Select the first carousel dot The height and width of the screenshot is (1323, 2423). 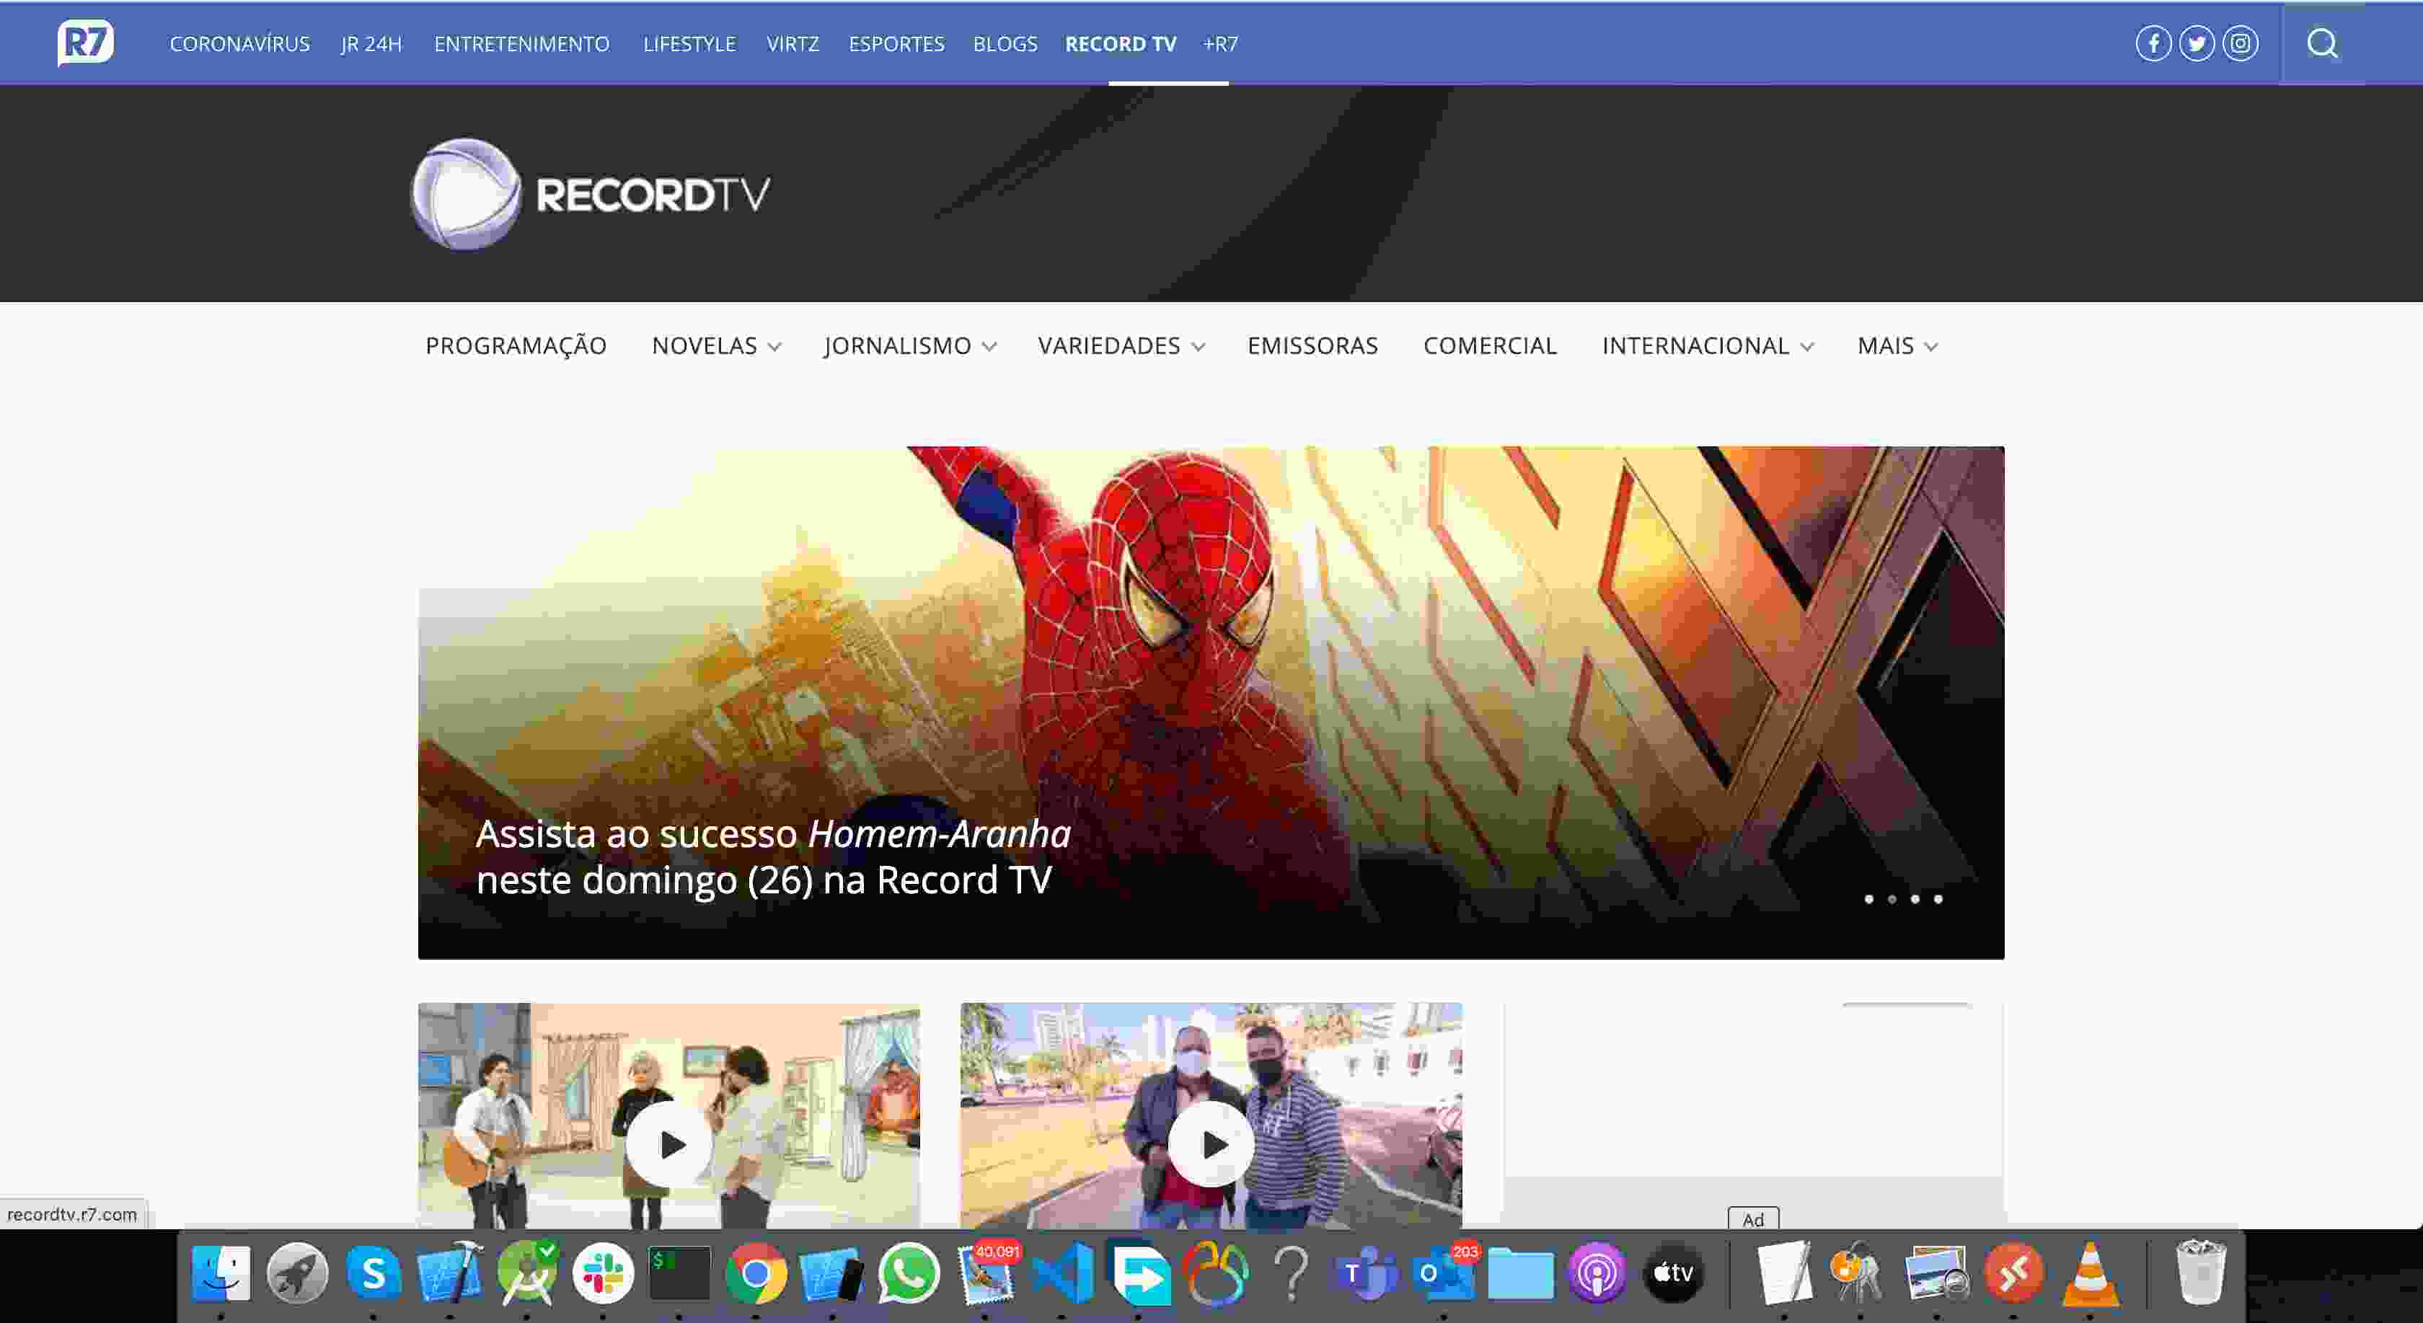1869,899
